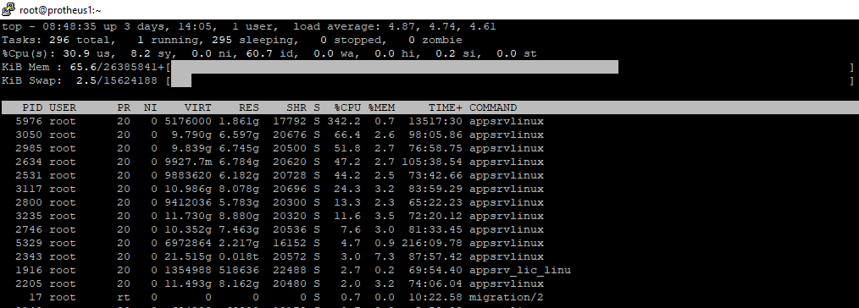Viewport: 859px width, 308px height.
Task: Click the %MEM column header
Action: pos(381,107)
